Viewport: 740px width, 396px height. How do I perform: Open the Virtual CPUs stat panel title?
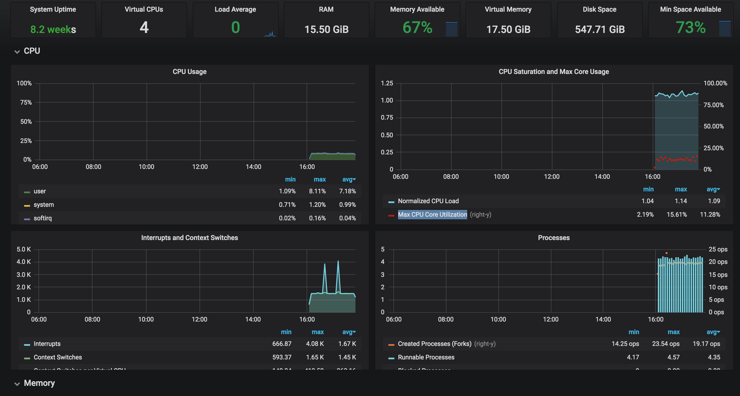(x=144, y=9)
